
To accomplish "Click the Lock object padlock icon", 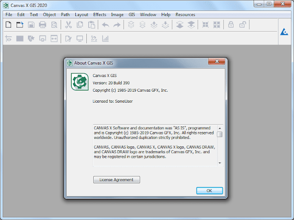I will pos(231,24).
